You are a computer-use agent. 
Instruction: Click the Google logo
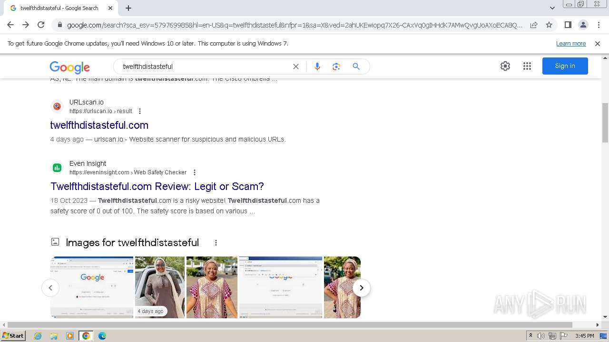(x=69, y=67)
